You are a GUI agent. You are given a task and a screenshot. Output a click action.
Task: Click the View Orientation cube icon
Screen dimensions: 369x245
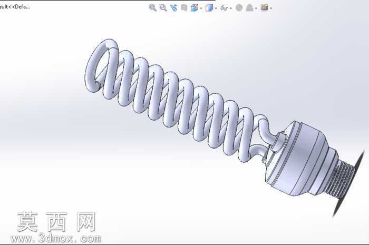pos(194,8)
